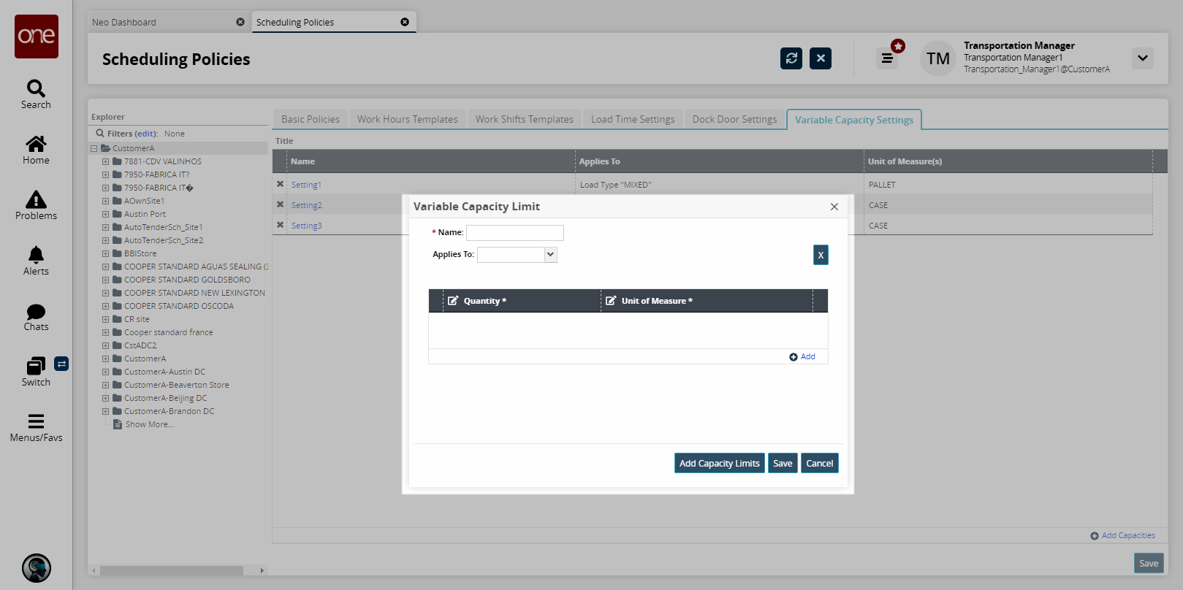Click the Switch windows icon
Image resolution: width=1183 pixels, height=590 pixels.
pyautogui.click(x=36, y=366)
